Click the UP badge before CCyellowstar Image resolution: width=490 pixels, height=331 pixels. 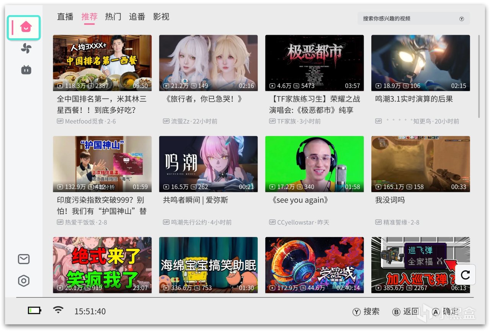(x=272, y=222)
